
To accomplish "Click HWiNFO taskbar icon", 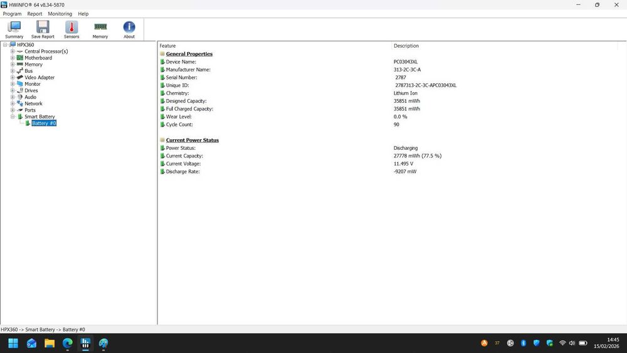I will point(85,343).
